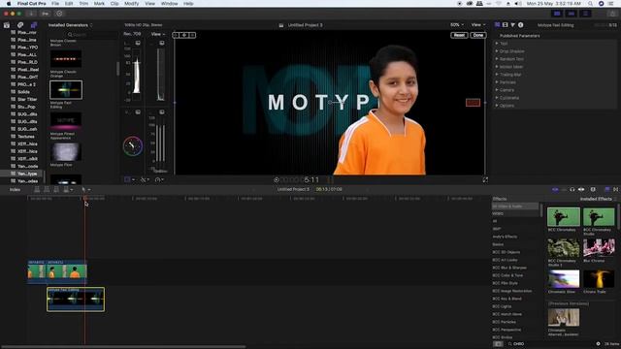Viewport: 621px width, 349px height.
Task: Toggle the effects browser show/hide button
Action: pyautogui.click(x=498, y=344)
